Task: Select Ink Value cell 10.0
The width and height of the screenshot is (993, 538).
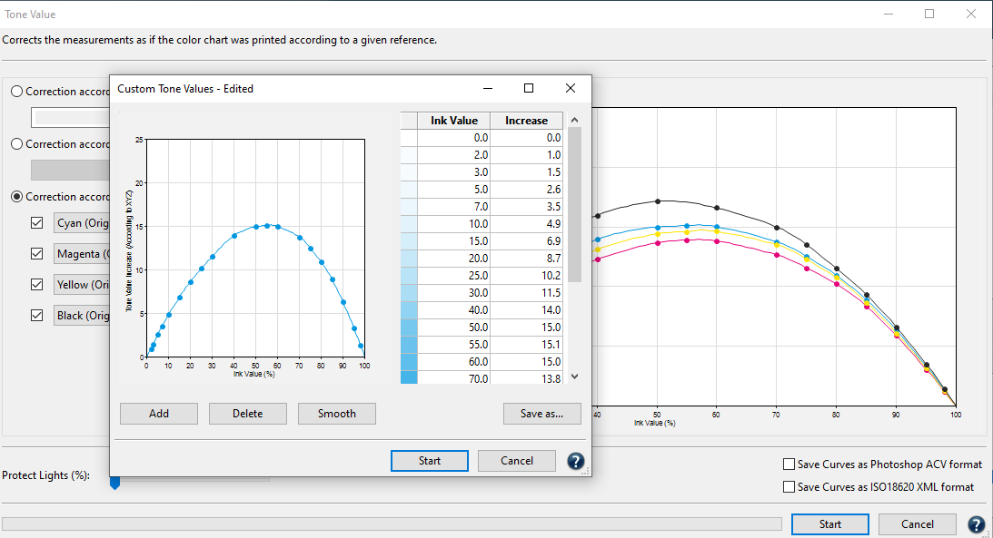Action: coord(454,224)
